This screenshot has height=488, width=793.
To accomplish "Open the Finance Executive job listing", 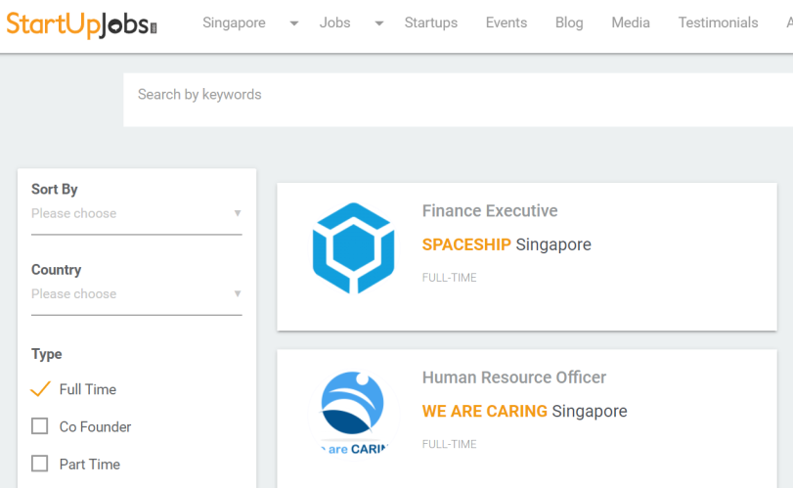I will point(490,211).
